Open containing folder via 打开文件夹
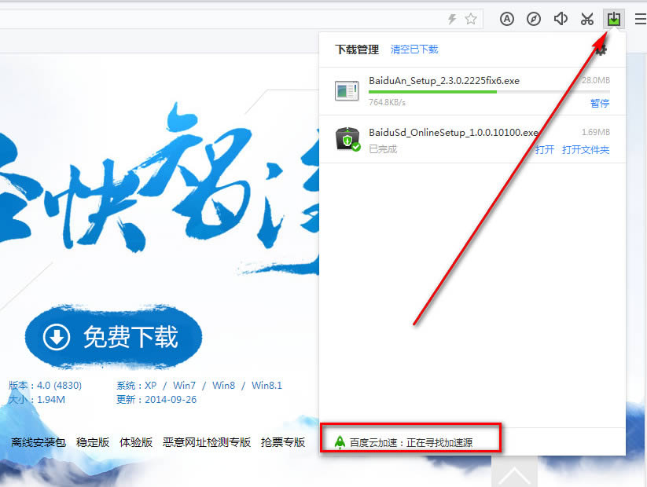This screenshot has width=647, height=487. [x=586, y=150]
